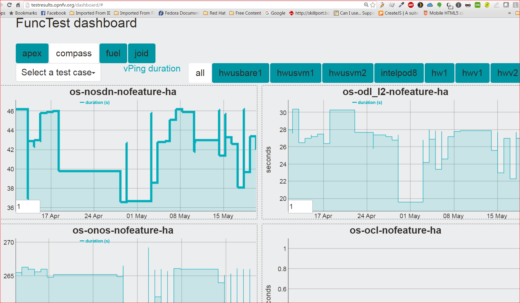Click the zoom magnifier icon in address bar
This screenshot has height=303, width=520.
[x=366, y=5]
